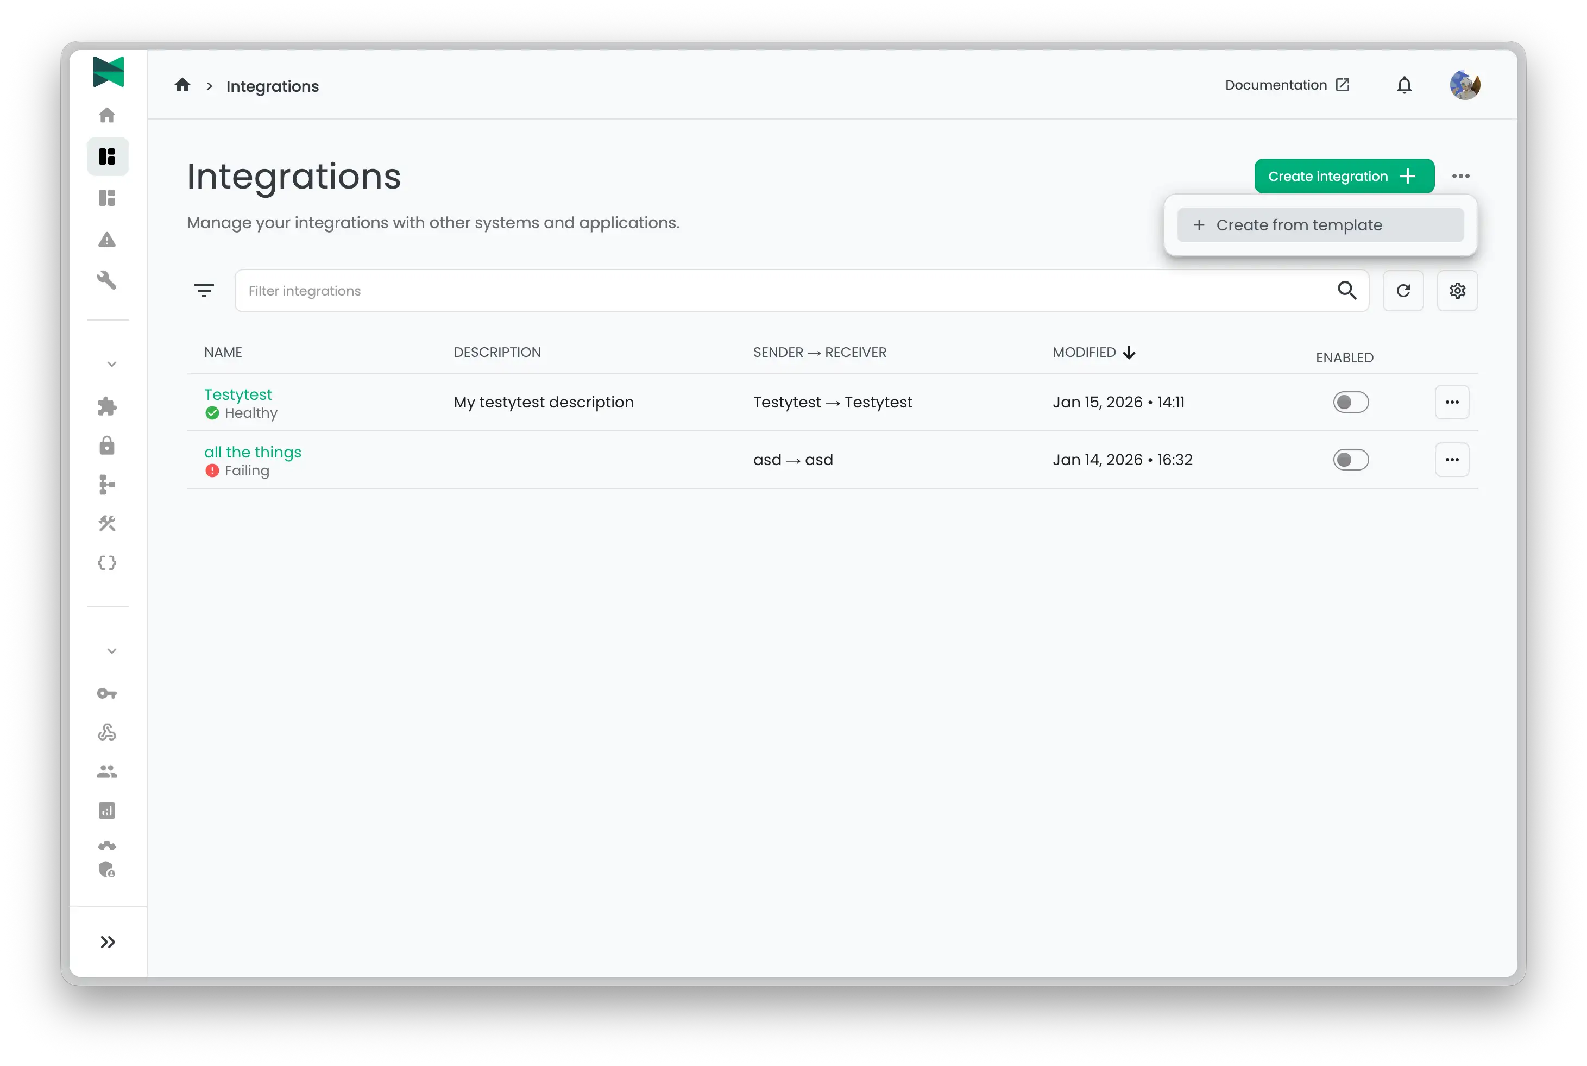1587x1066 pixels.
Task: Enable the toggle for 'all the things'
Action: (1351, 460)
